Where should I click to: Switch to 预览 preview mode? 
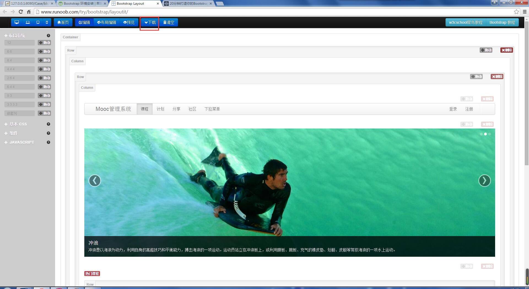click(x=129, y=22)
